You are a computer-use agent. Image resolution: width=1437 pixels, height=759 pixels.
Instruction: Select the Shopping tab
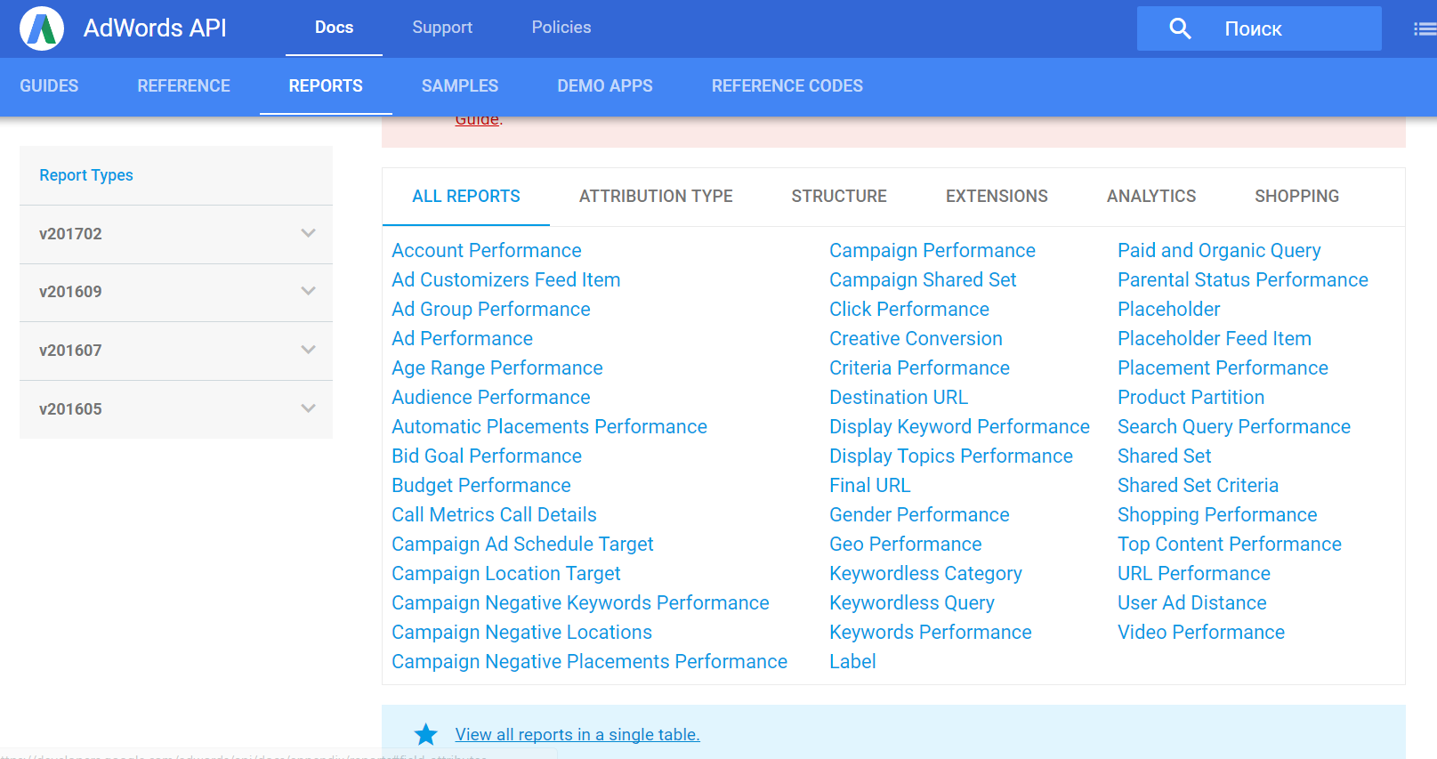point(1296,197)
